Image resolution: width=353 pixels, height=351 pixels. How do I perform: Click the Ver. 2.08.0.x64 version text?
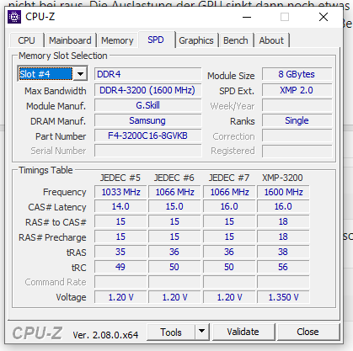click(105, 335)
